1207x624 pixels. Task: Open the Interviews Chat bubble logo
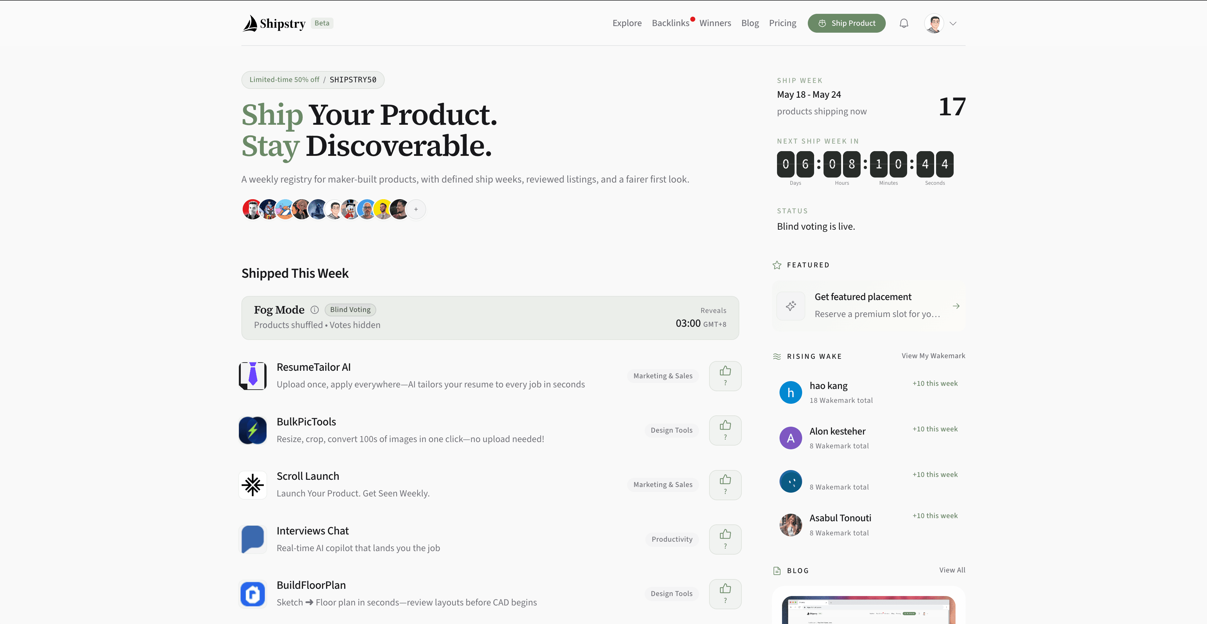[x=253, y=539]
